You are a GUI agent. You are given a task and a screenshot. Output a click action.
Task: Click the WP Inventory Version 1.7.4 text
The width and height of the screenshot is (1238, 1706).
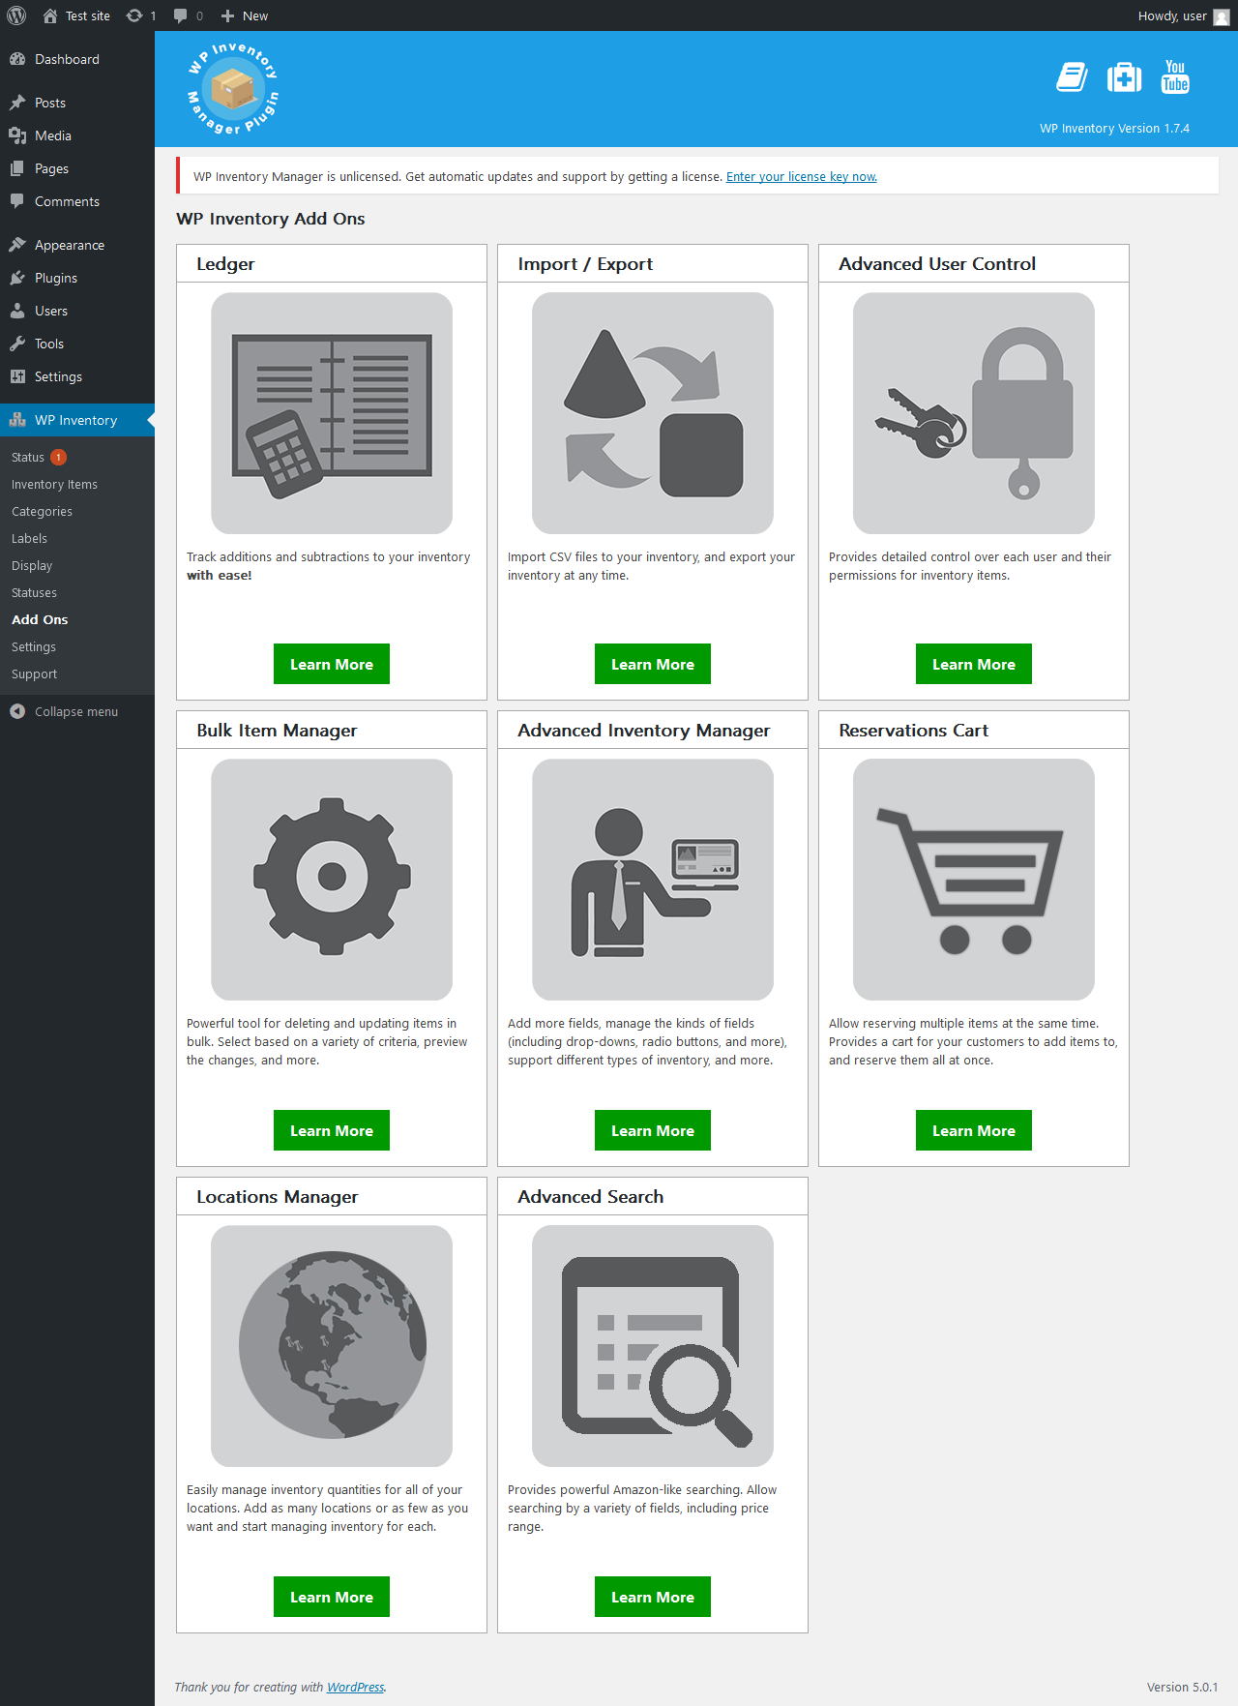pos(1115,128)
